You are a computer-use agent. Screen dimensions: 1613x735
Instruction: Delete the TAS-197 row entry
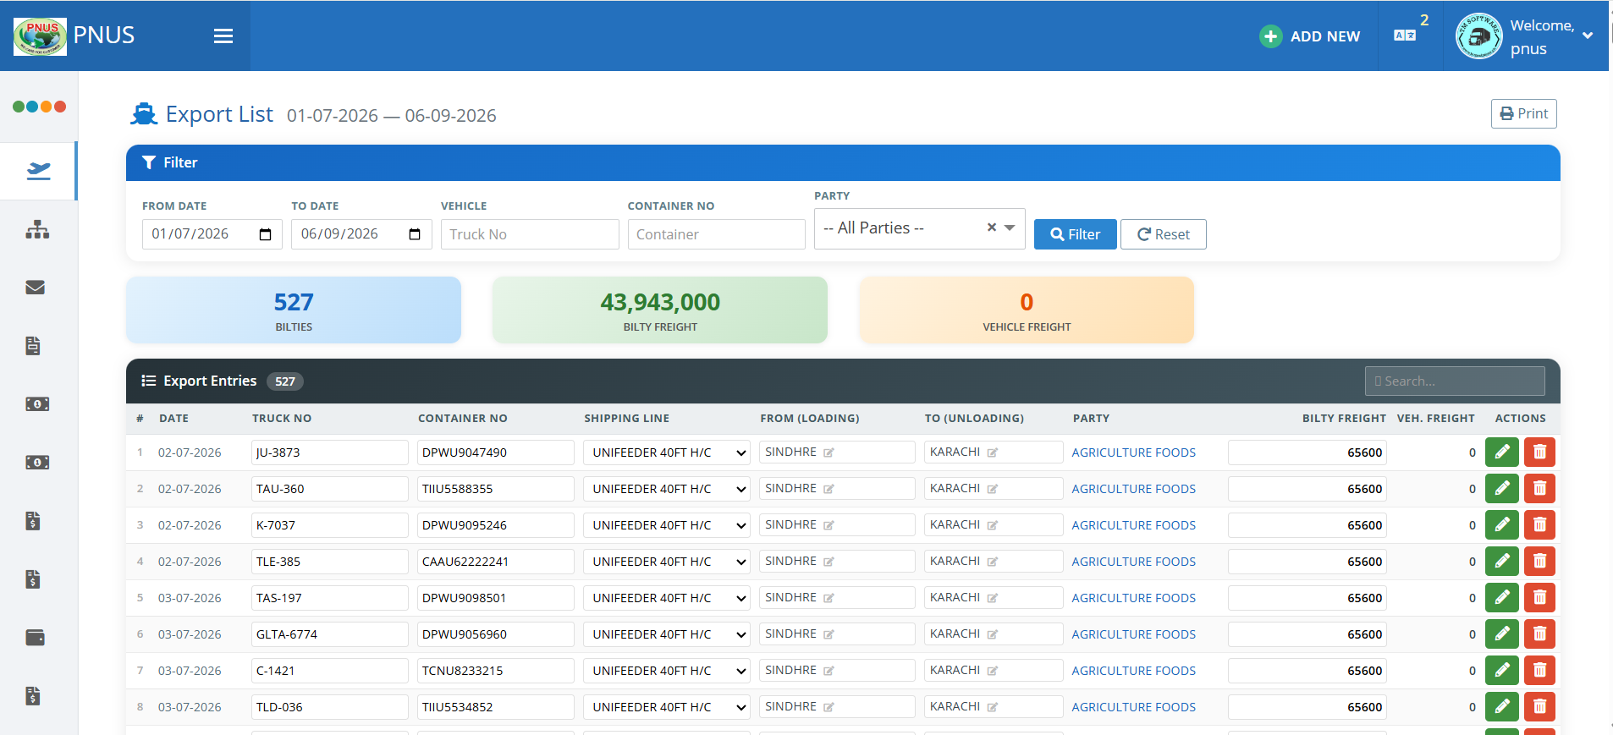[1539, 598]
